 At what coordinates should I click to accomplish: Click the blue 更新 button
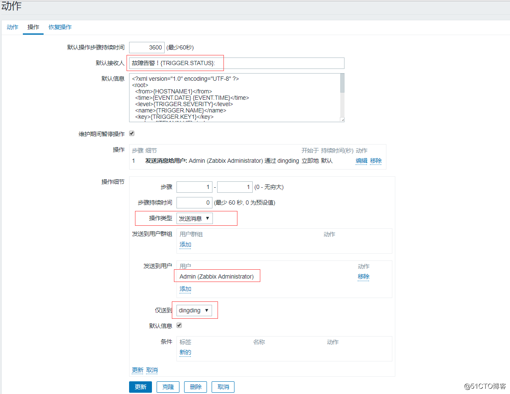point(140,386)
